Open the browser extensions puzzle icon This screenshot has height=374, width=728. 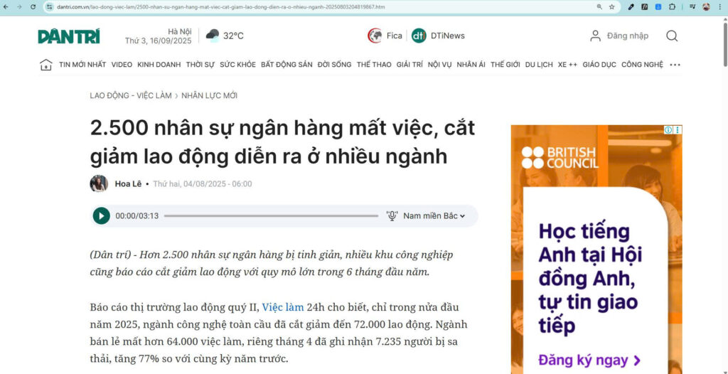pyautogui.click(x=671, y=7)
